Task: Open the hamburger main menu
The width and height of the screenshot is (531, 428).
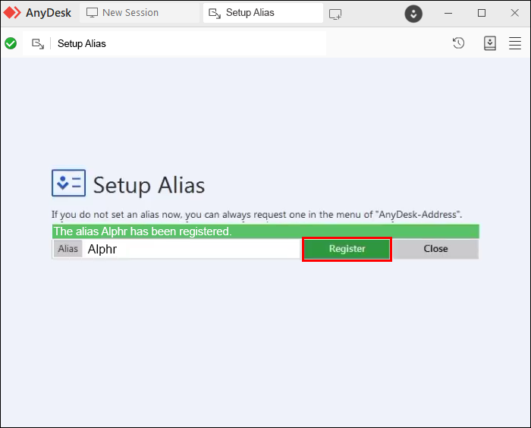Action: click(515, 43)
